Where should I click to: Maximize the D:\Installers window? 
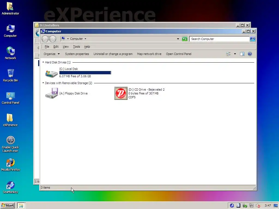(242, 25)
